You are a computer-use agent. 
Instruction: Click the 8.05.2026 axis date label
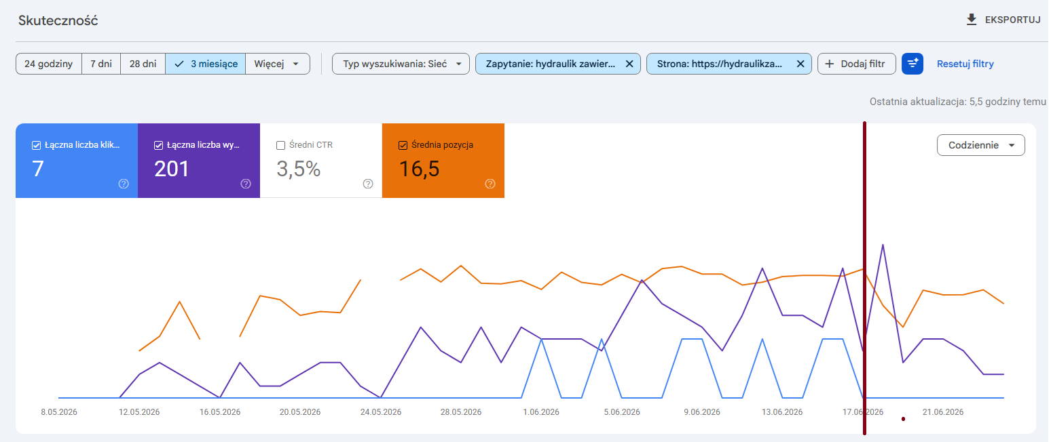pyautogui.click(x=59, y=411)
